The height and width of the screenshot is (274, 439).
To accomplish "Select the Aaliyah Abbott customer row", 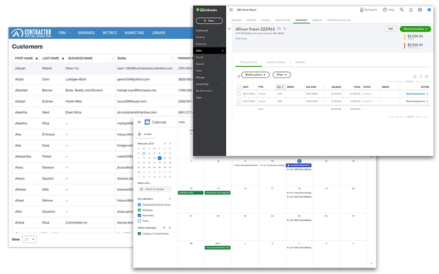I will pyautogui.click(x=102, y=68).
